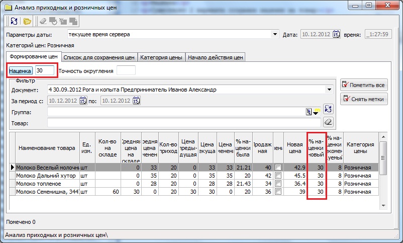
Task: Click the Наименование товара column header
Action: 47,148
